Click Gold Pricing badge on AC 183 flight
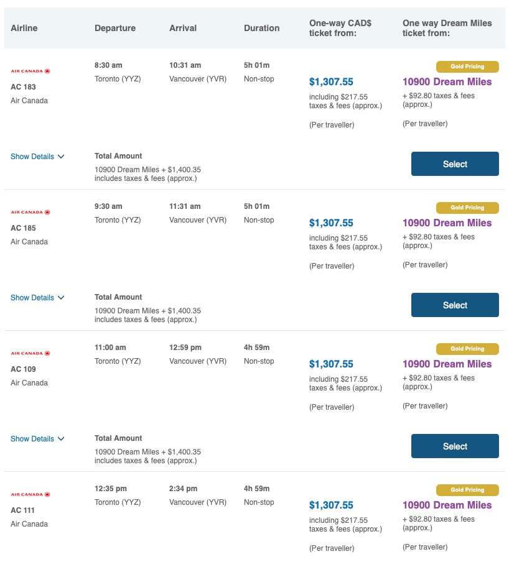 coord(468,67)
